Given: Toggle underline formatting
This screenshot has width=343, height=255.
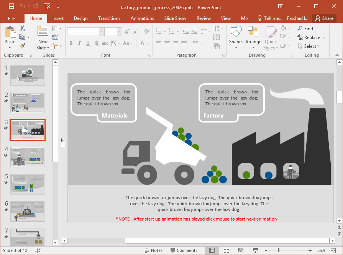Looking at the screenshot, I should click(x=87, y=43).
